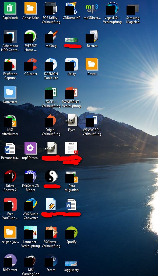Select DAEMON Tools Lite icon

click(51, 64)
